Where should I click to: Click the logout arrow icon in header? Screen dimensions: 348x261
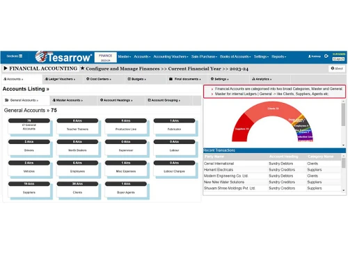point(326,56)
